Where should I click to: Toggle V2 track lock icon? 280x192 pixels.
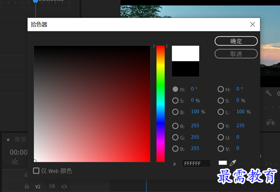27,186
